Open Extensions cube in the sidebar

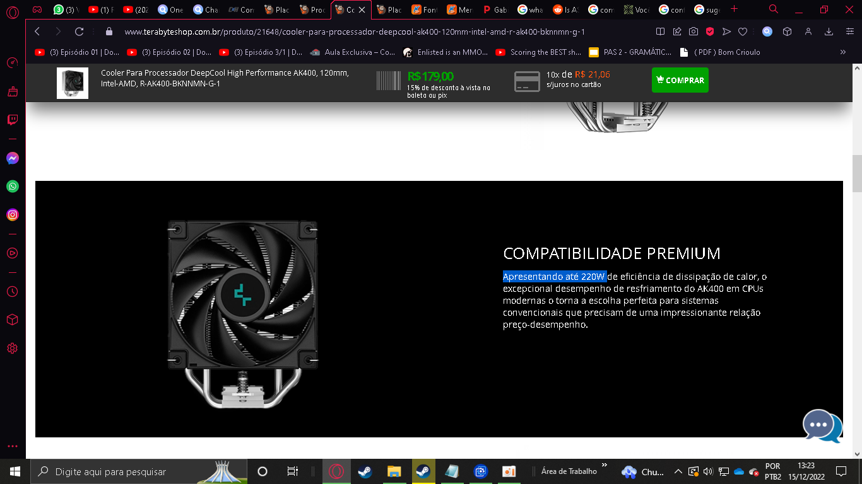coord(12,320)
